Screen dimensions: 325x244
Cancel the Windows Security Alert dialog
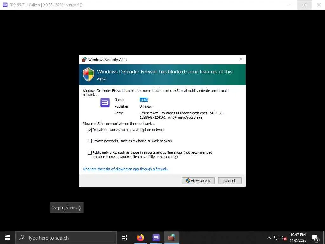(x=230, y=180)
